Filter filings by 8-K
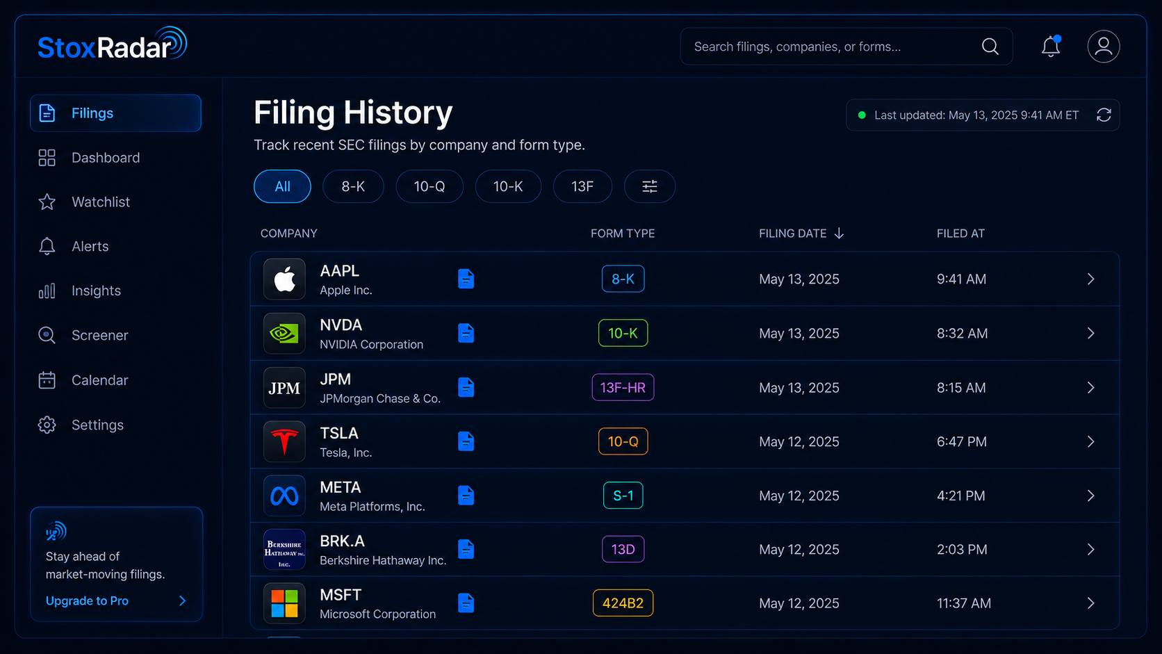Image resolution: width=1162 pixels, height=654 pixels. (x=353, y=186)
